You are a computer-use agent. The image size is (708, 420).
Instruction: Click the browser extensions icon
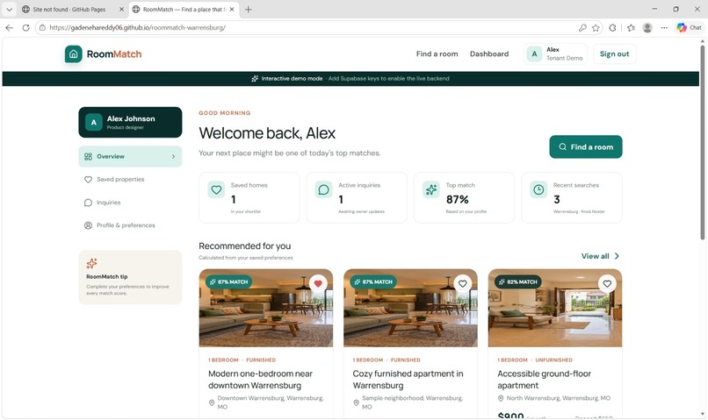point(612,28)
